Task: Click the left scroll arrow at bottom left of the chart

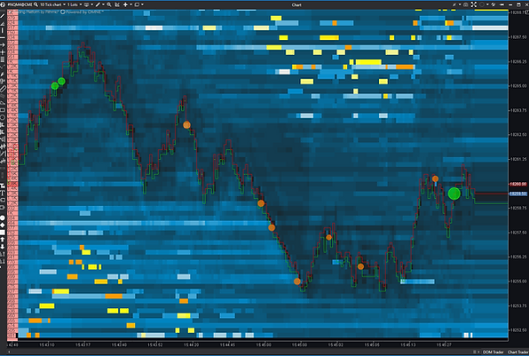Action: [x=9, y=352]
